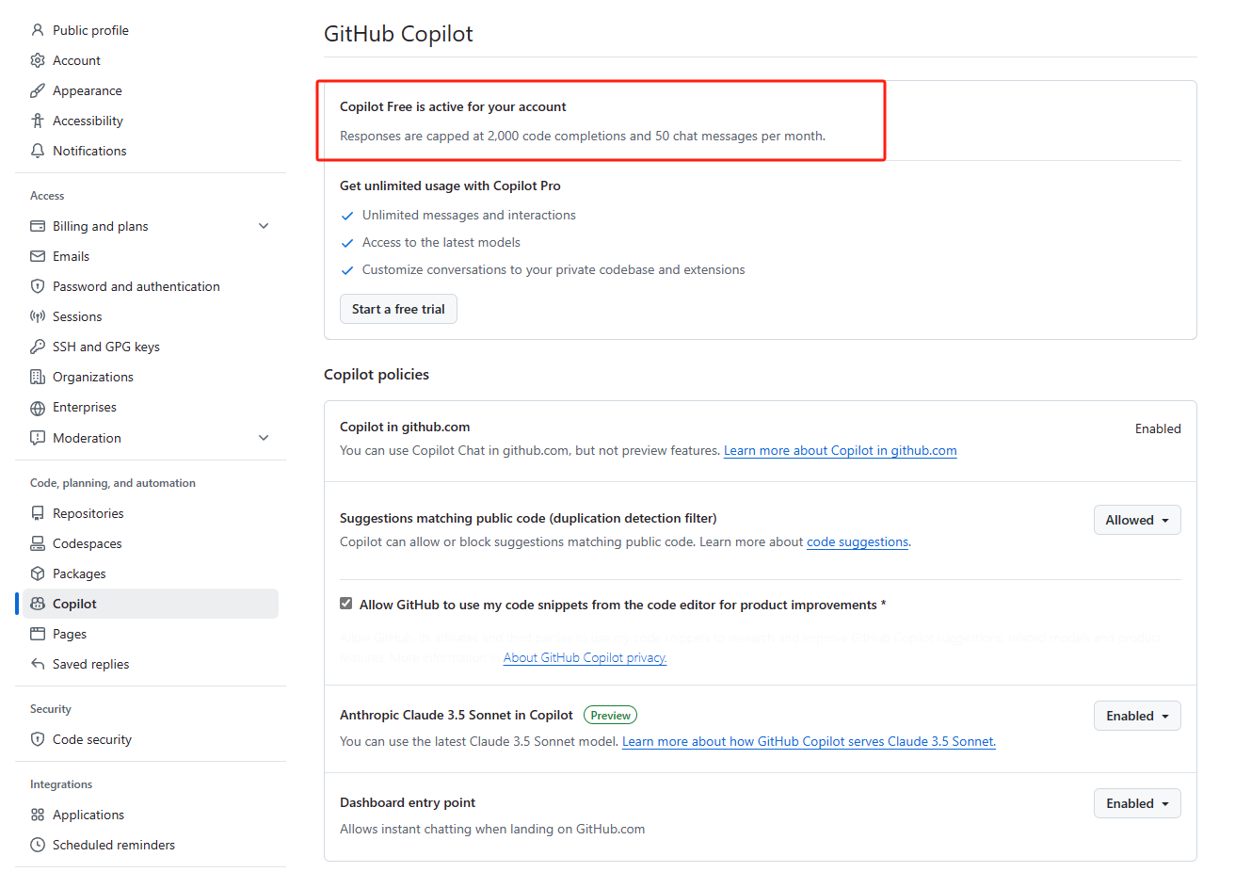The width and height of the screenshot is (1251, 872).
Task: Click the Codespaces icon in sidebar
Action: 38,543
